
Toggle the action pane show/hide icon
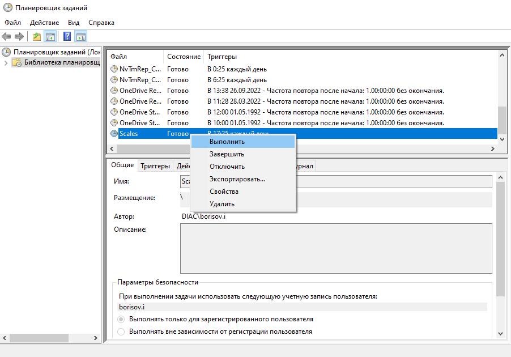[x=81, y=36]
